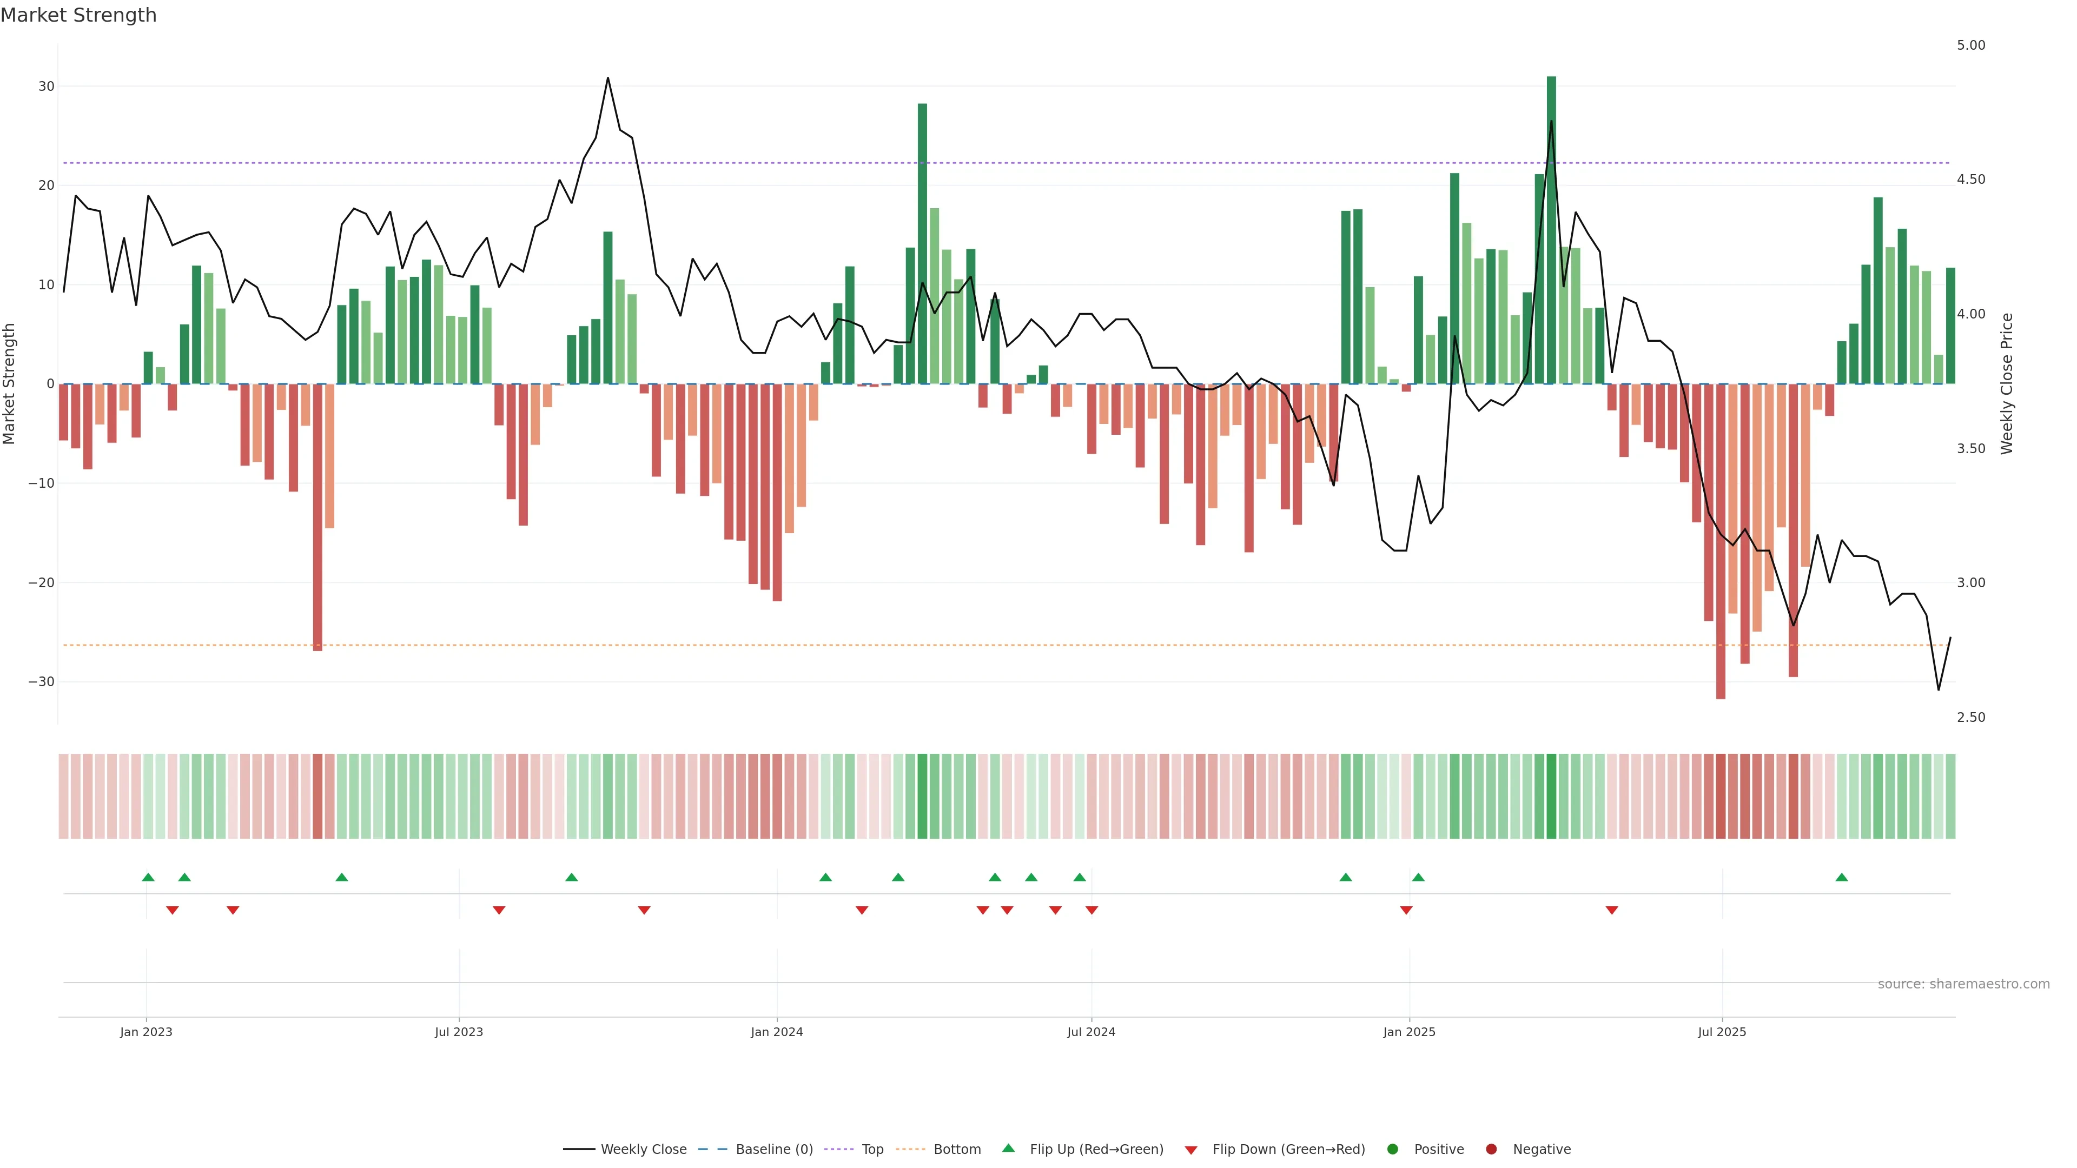
Task: Click the green Flip Up legend triangle
Action: (x=1008, y=1149)
